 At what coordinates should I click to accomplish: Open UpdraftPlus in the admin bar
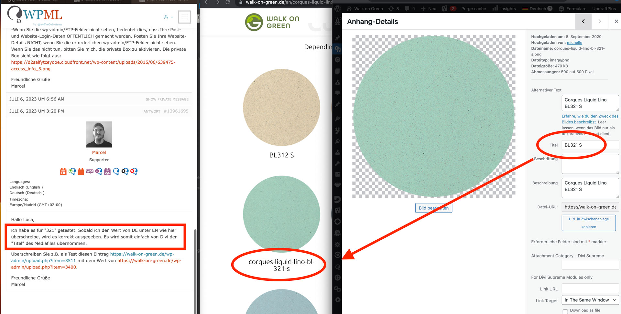coord(604,9)
